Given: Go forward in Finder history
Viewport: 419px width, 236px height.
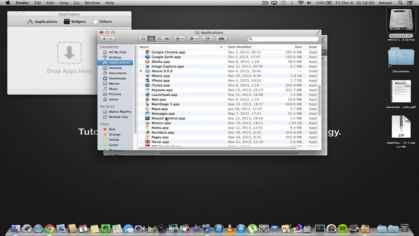Looking at the screenshot, I should (112, 39).
